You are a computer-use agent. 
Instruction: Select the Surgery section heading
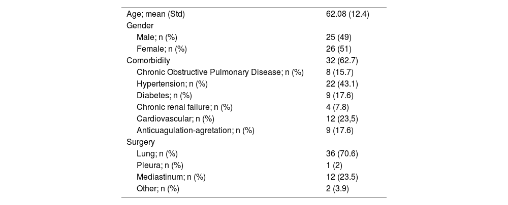tap(141, 142)
